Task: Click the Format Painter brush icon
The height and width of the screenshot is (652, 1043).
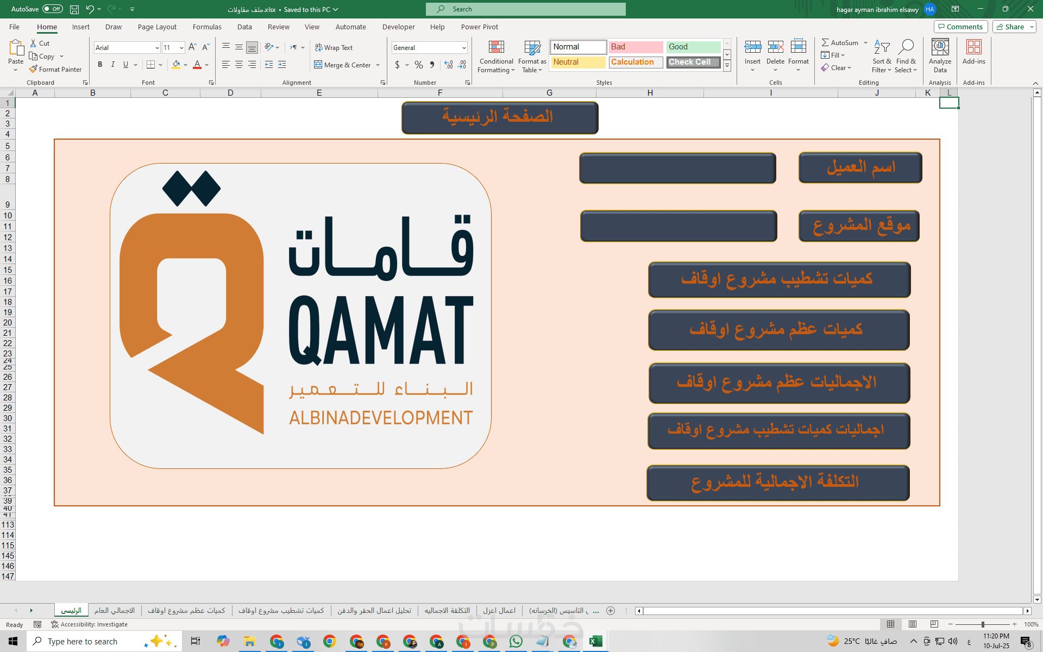Action: point(33,69)
